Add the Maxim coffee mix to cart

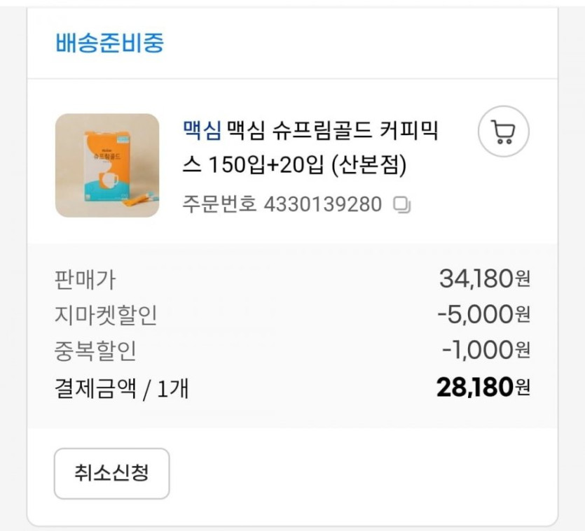pos(503,131)
